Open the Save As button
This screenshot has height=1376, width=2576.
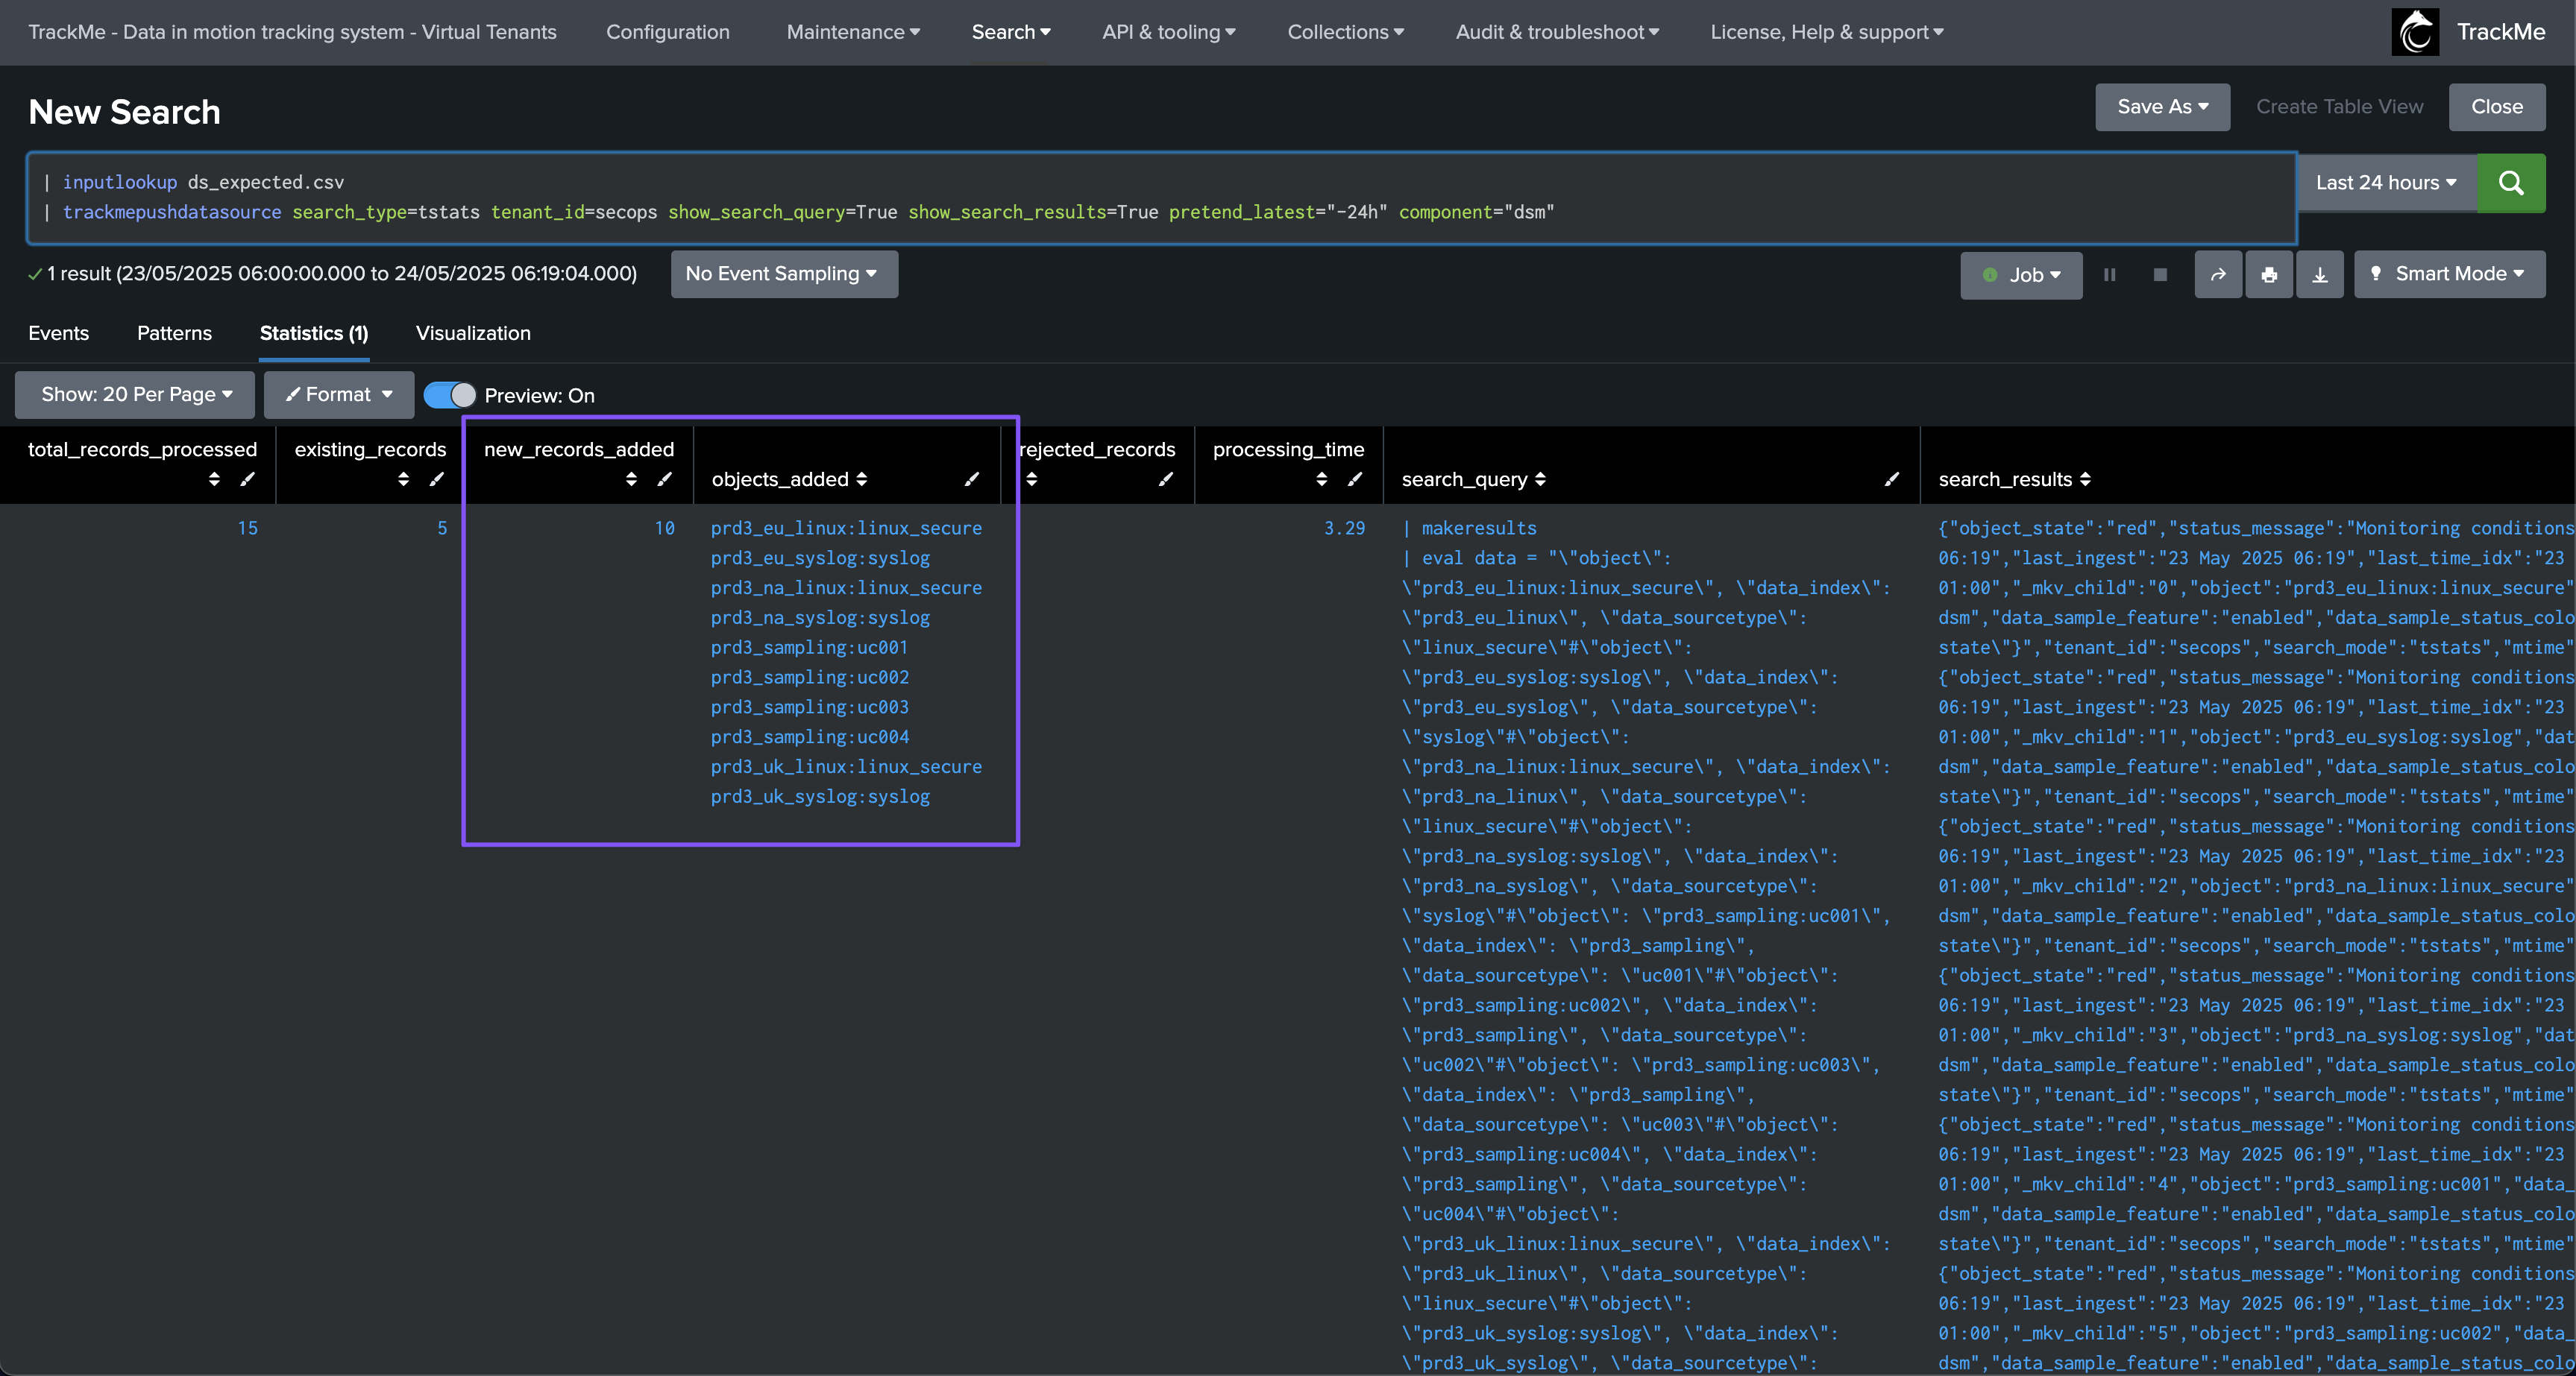coord(2162,107)
